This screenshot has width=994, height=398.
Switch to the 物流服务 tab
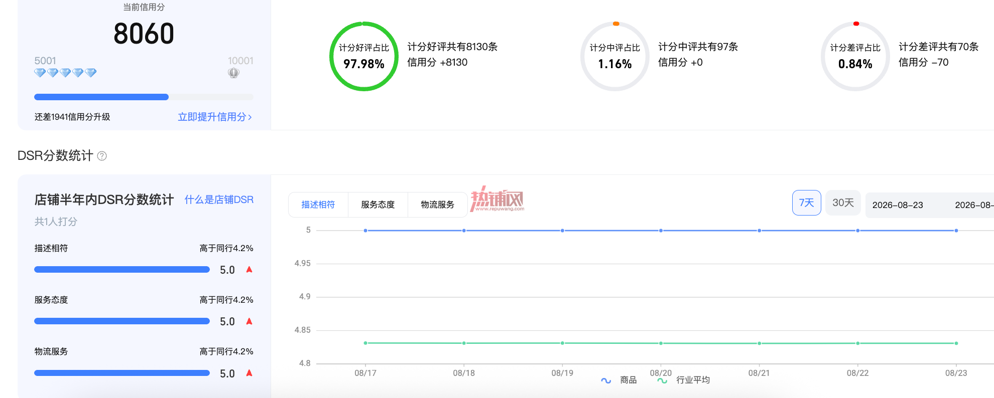437,205
